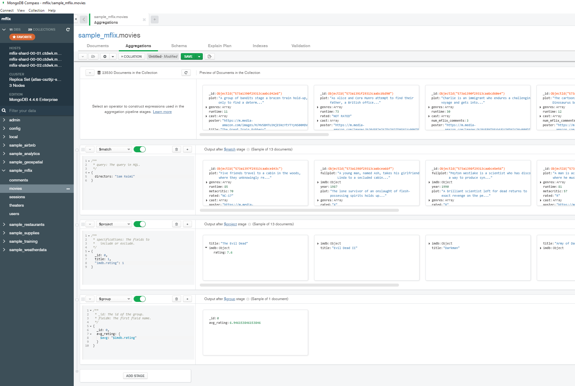Click the $project output horizontal scrollbar
The width and height of the screenshot is (575, 386).
tap(299, 285)
